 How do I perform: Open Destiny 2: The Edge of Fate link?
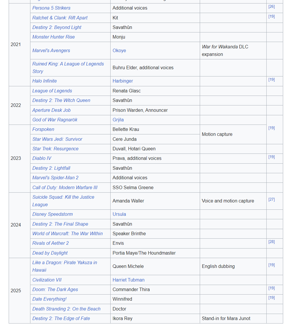coord(61,318)
